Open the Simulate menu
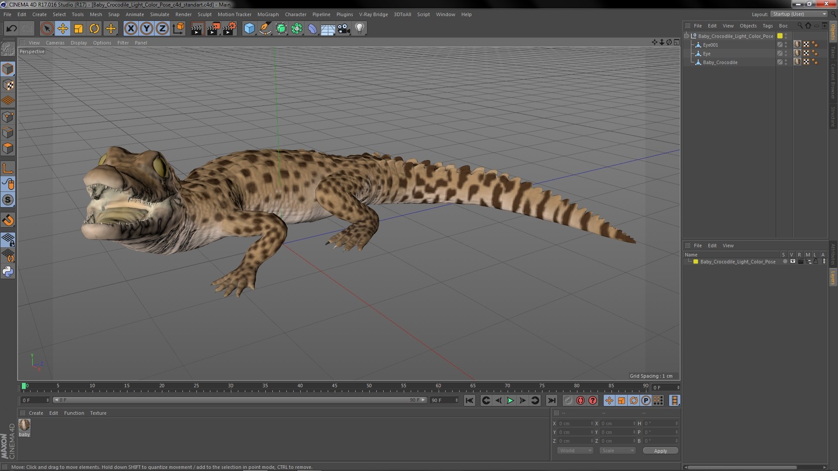 pyautogui.click(x=159, y=14)
